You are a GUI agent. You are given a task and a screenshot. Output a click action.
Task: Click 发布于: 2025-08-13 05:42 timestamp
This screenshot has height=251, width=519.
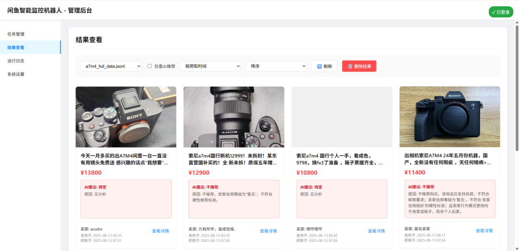coord(317,236)
